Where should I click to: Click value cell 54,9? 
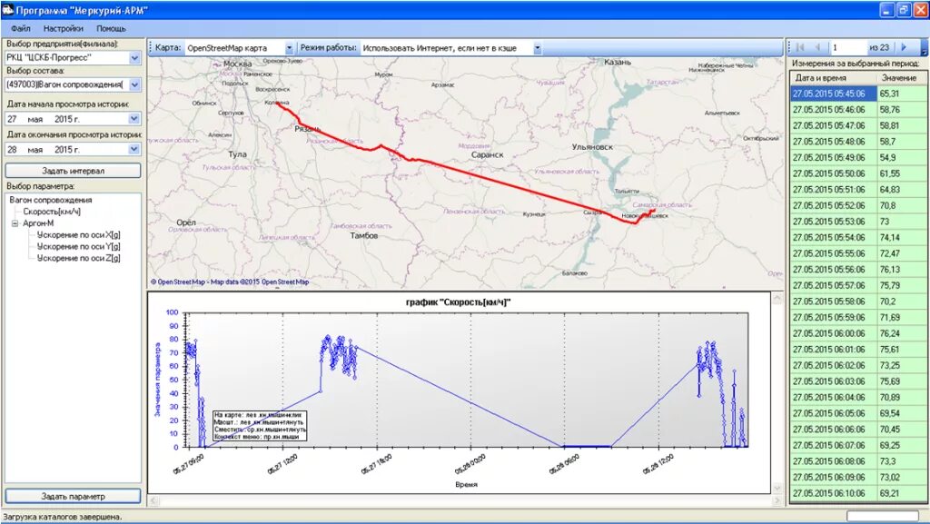pyautogui.click(x=902, y=158)
